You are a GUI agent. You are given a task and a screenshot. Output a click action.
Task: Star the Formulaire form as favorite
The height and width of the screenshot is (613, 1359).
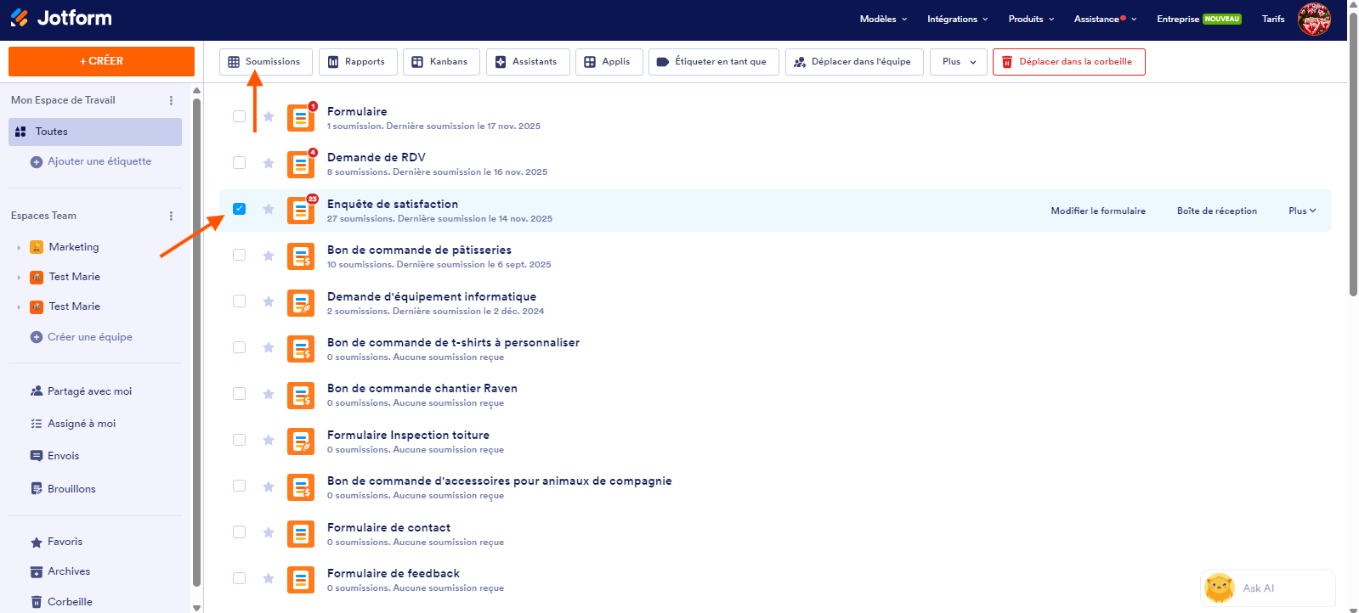[x=269, y=116]
